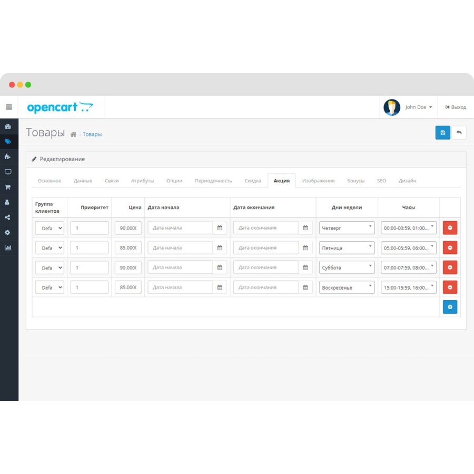Open customer group dropdown in Воскресенье row
This screenshot has height=474, width=474.
tap(50, 287)
